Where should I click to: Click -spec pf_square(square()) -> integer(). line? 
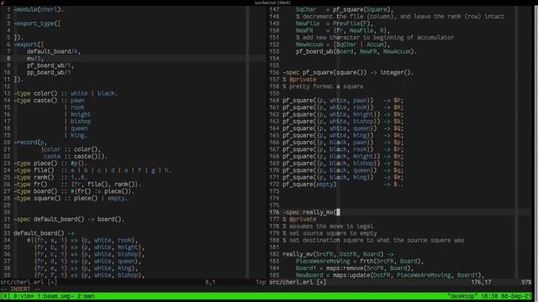point(348,73)
